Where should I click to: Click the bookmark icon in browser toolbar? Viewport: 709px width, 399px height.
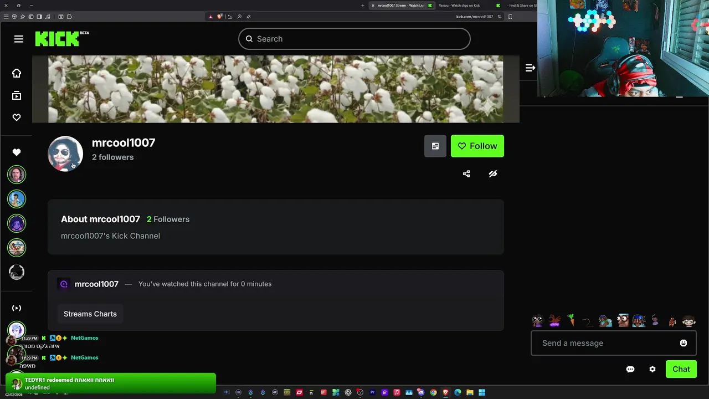tap(510, 17)
